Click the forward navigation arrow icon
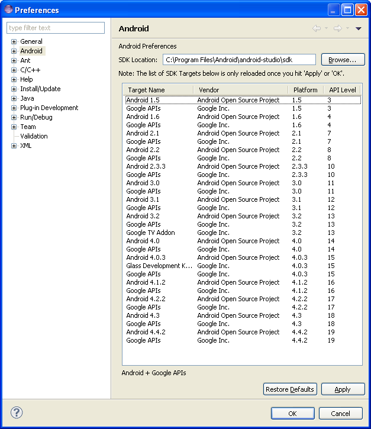 click(x=338, y=28)
